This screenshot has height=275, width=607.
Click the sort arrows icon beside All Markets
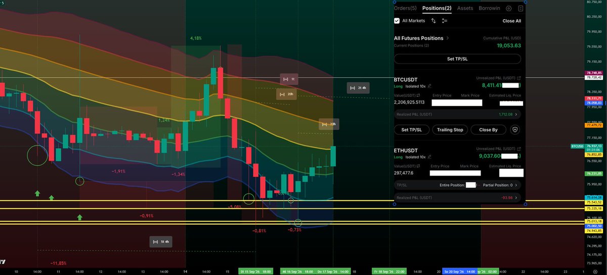(433, 21)
